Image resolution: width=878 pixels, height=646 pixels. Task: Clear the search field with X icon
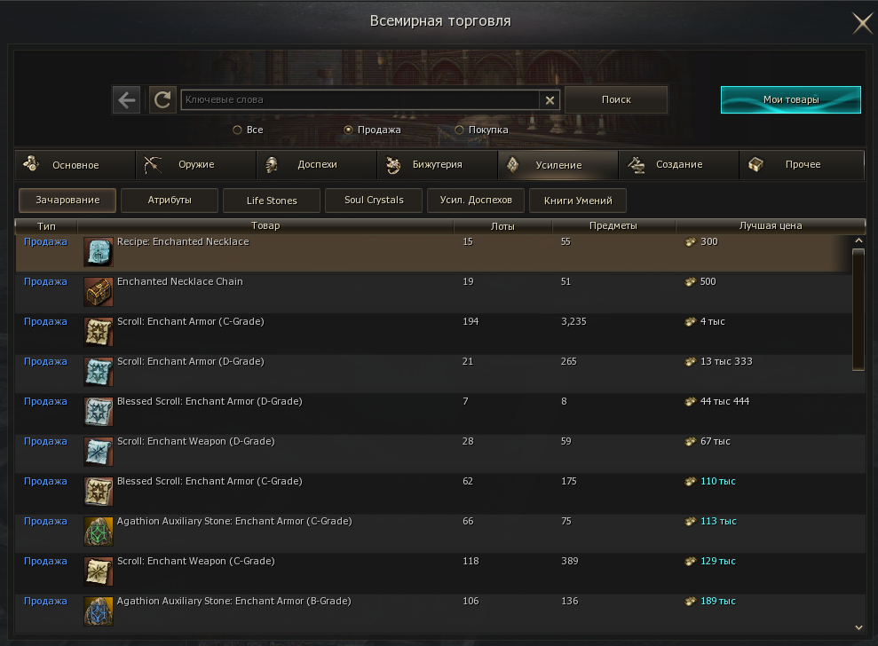(550, 100)
